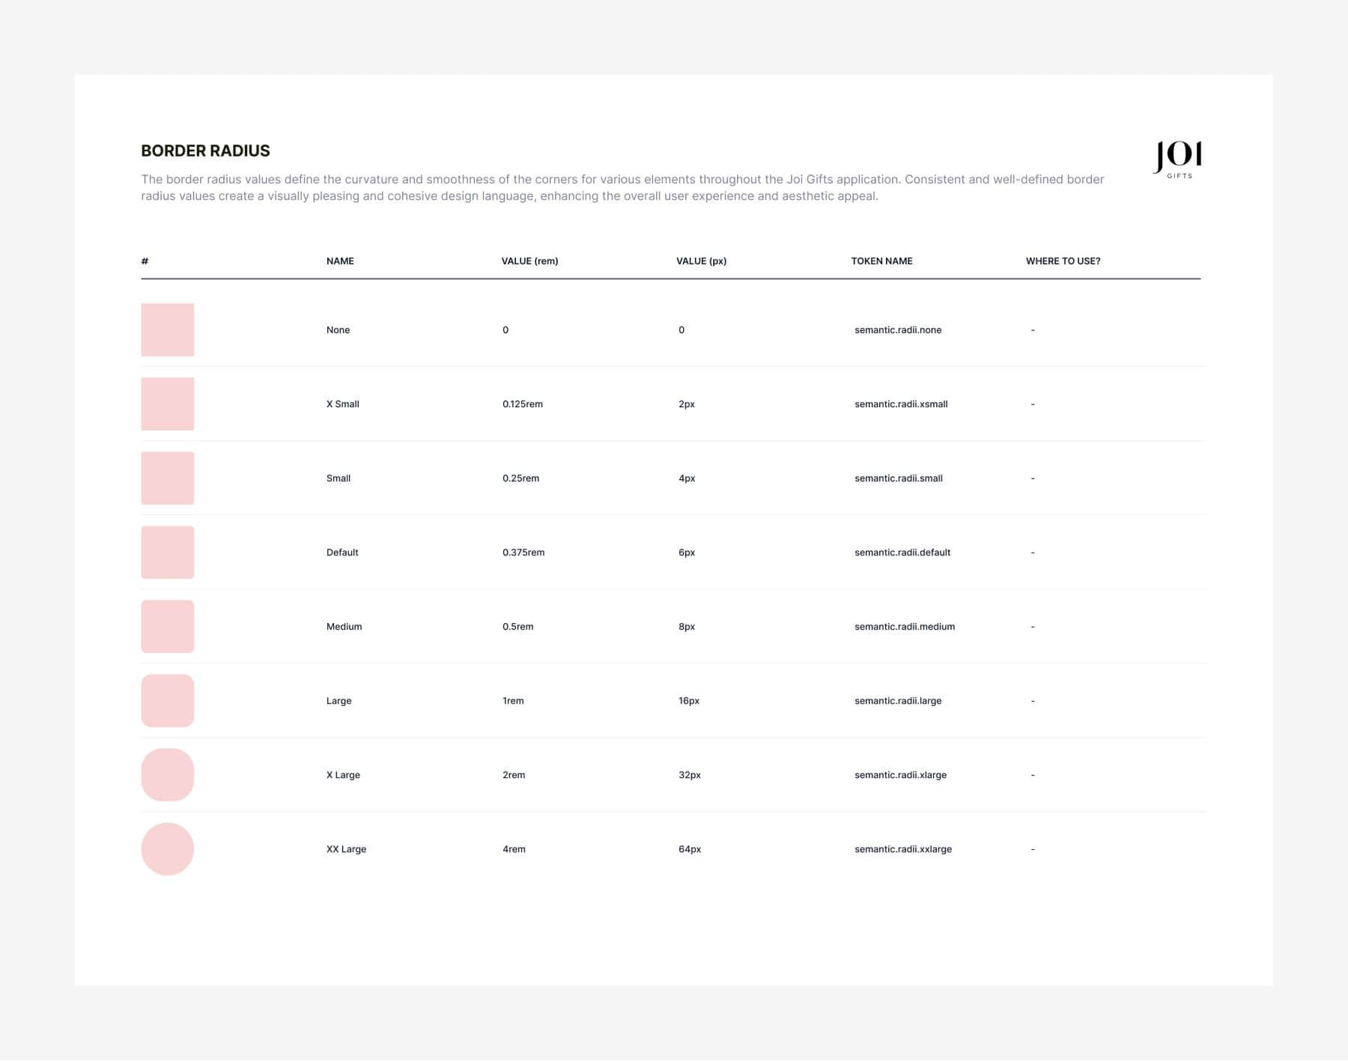Select the Medium radius pink swatch
This screenshot has width=1348, height=1061.
(167, 626)
